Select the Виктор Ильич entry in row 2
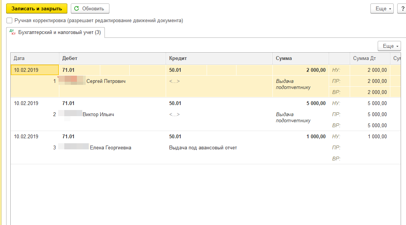 point(98,114)
